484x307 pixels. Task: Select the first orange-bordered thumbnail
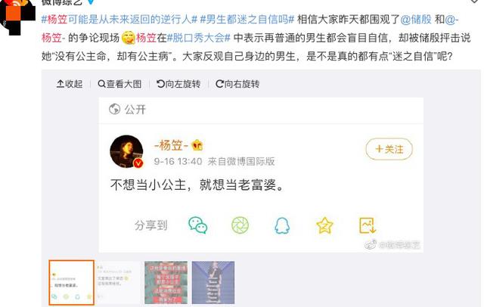[x=72, y=282]
